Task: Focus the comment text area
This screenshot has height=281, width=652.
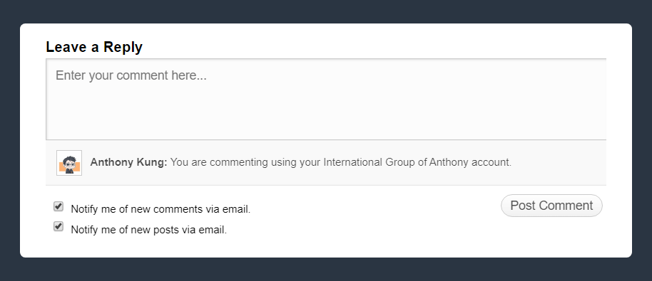Action: 326,99
